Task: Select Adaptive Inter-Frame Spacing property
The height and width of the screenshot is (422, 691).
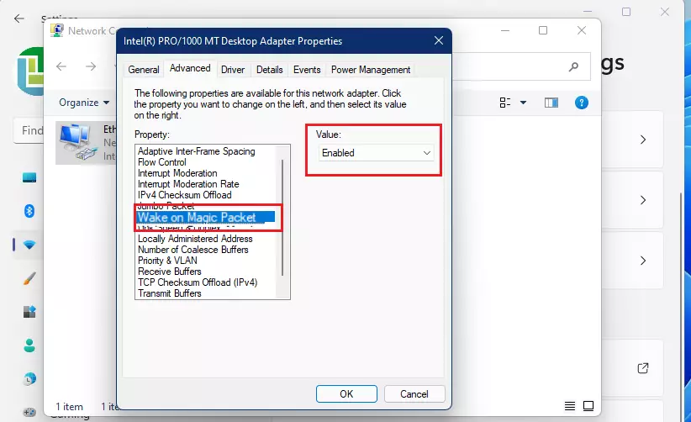Action: tap(197, 151)
